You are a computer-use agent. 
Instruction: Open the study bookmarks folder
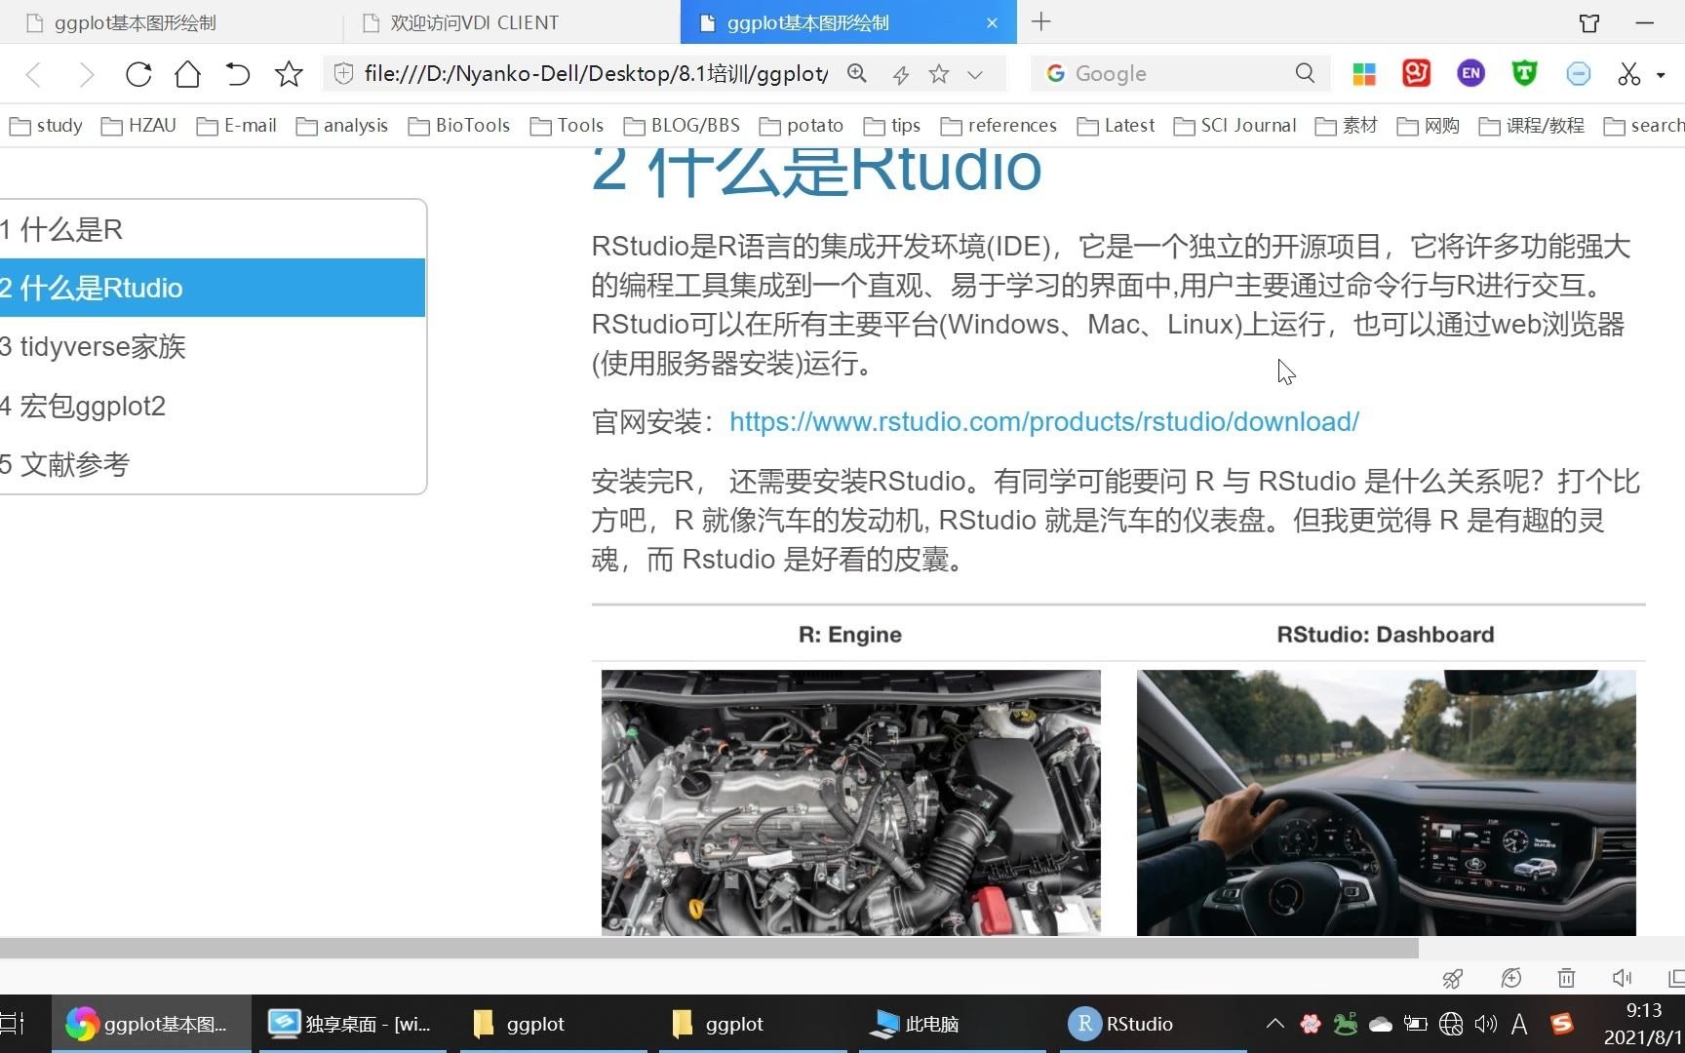(46, 126)
